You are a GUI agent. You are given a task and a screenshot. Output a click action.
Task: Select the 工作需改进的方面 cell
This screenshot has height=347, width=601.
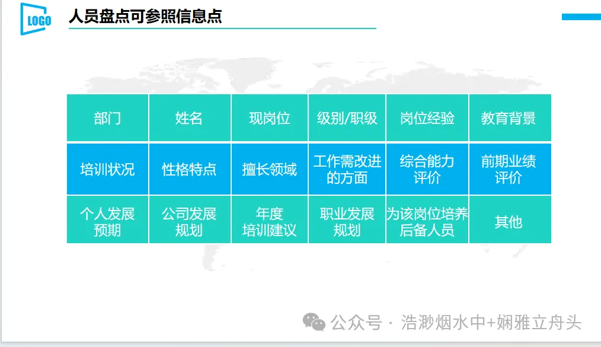(347, 168)
